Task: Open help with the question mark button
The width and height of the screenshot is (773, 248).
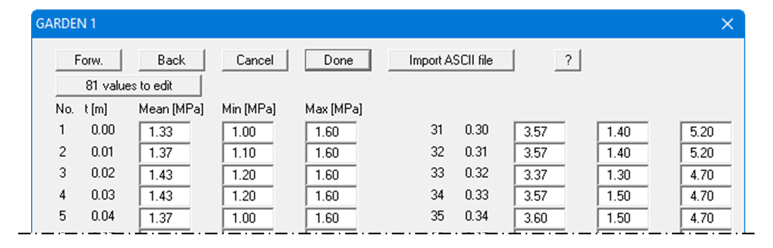Action: (568, 60)
